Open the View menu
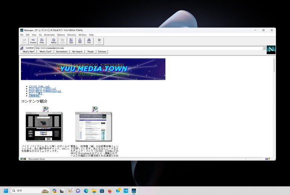Image resolution: width=290 pixels, height=195 pixels. (x=34, y=35)
